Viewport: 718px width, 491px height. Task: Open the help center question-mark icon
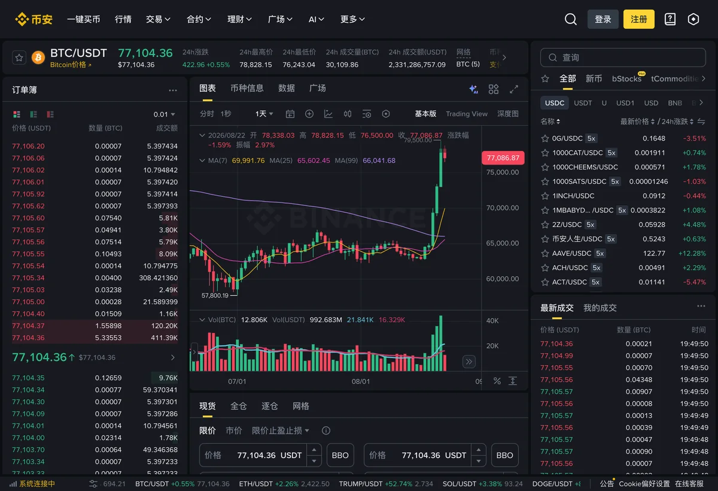coord(670,19)
